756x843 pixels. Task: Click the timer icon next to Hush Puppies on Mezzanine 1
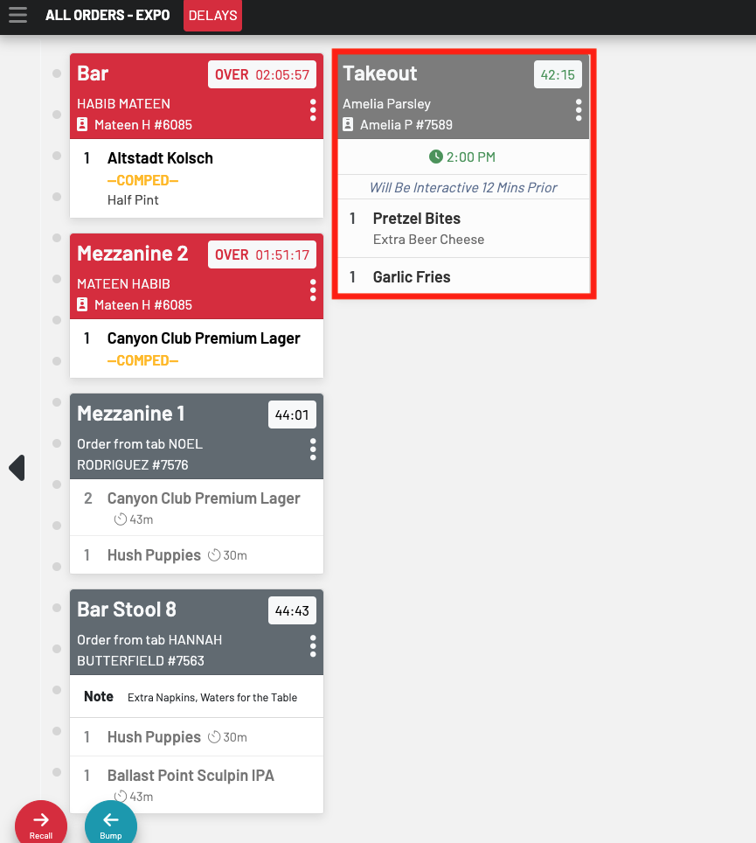click(214, 555)
